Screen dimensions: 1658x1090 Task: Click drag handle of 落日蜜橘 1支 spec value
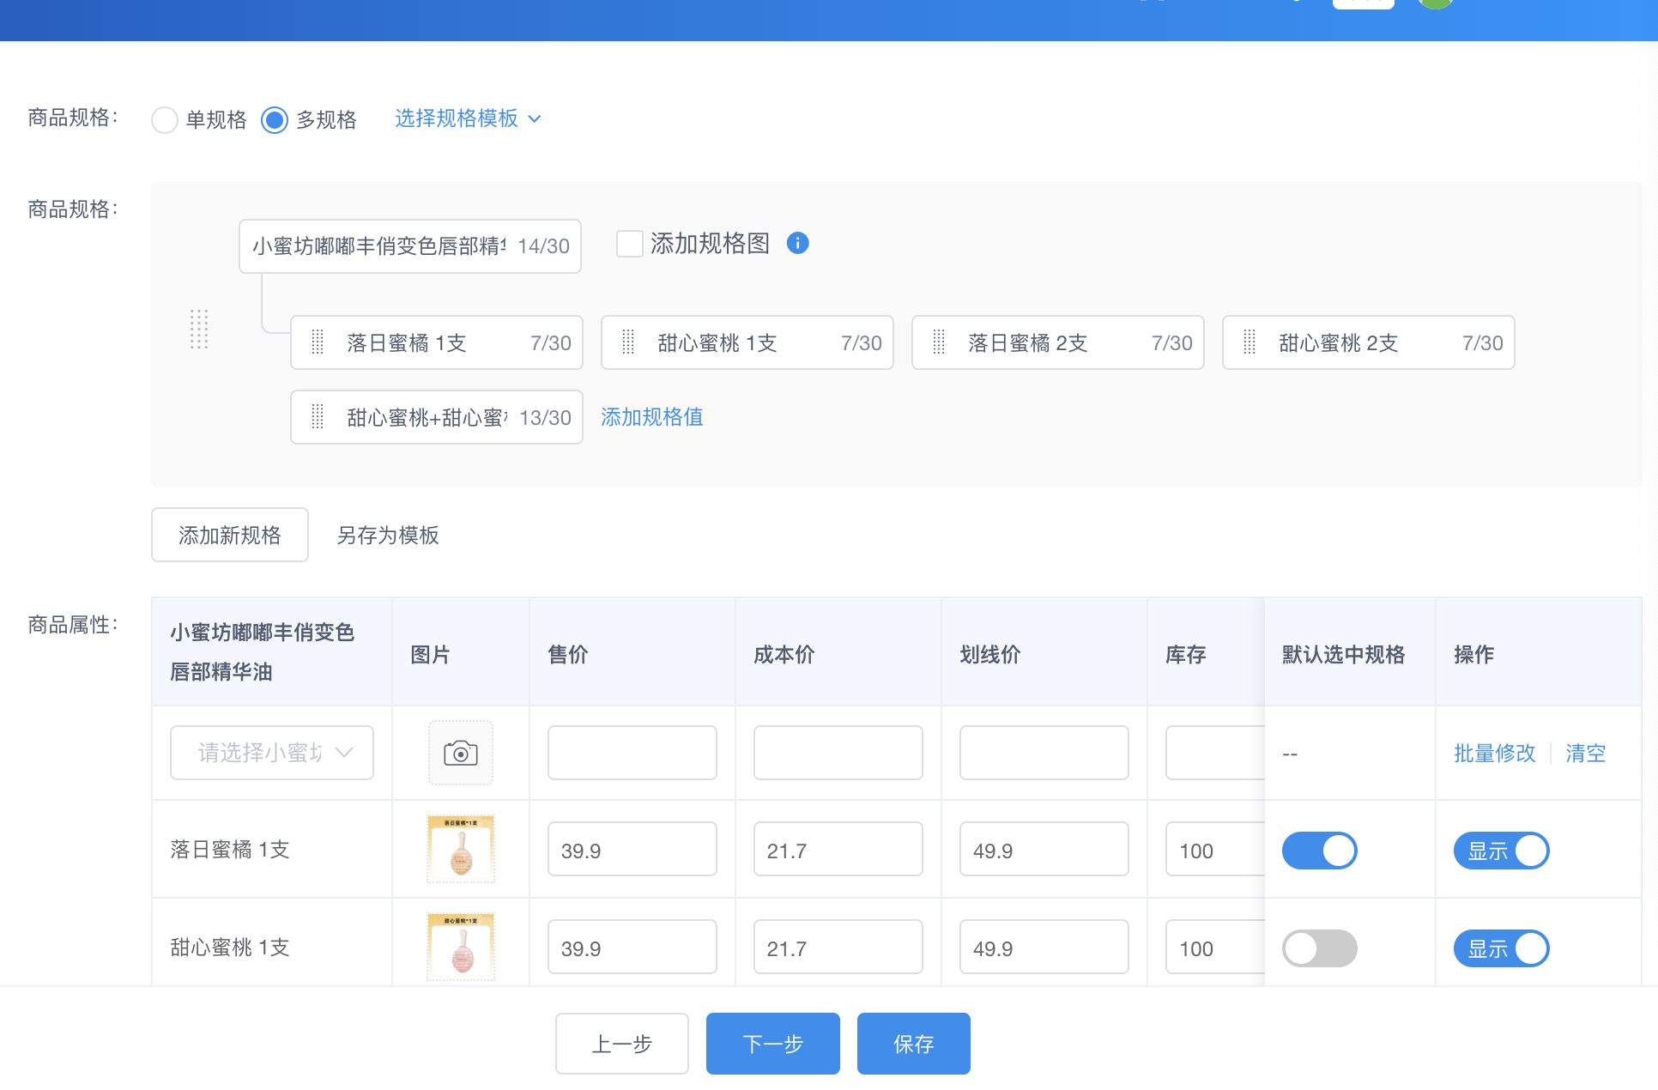click(x=318, y=342)
